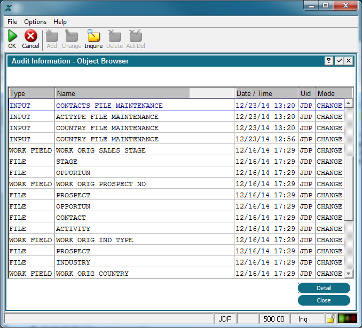Screen dimensions: 362x328
Task: Click the scrollbar down arrow
Action: pos(349,274)
